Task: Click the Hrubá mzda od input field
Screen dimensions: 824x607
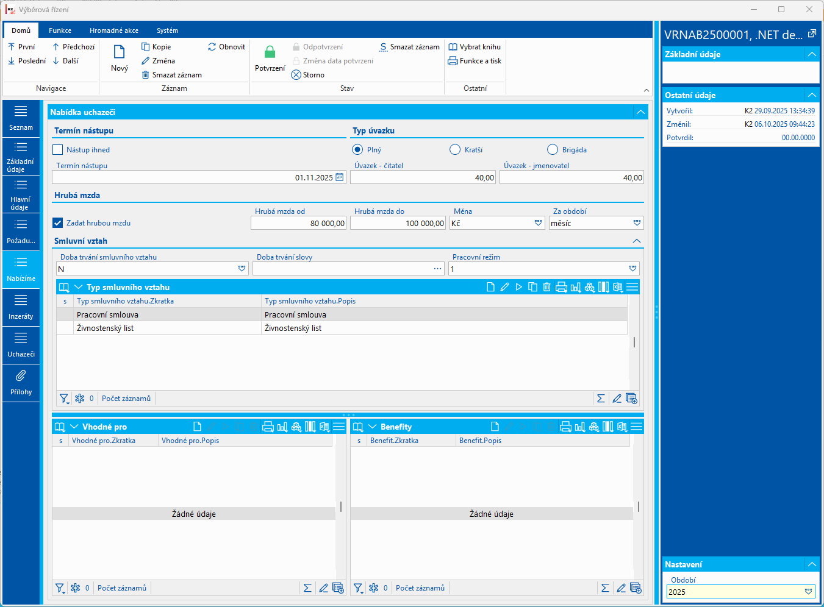Action: coord(298,223)
